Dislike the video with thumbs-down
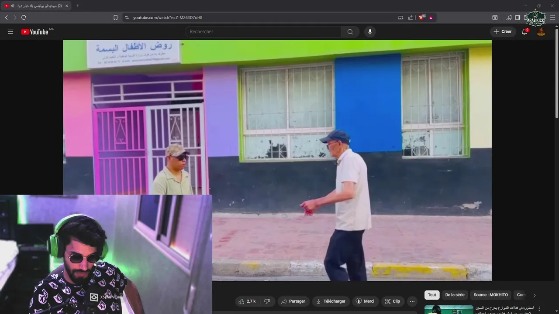 pos(267,301)
